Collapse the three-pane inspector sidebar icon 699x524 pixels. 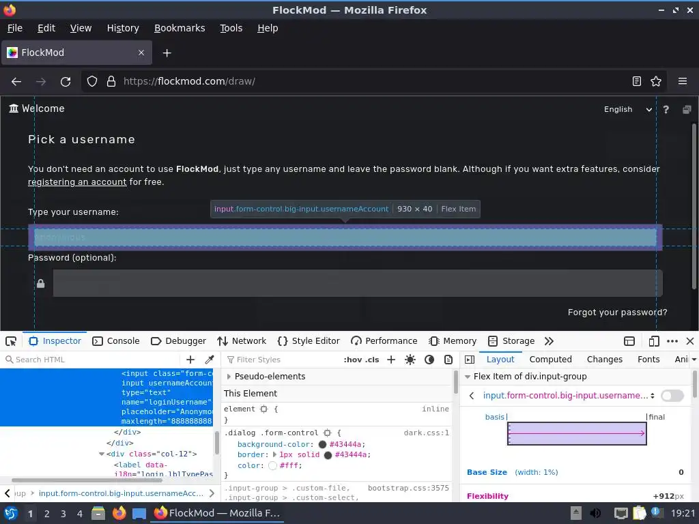point(470,360)
